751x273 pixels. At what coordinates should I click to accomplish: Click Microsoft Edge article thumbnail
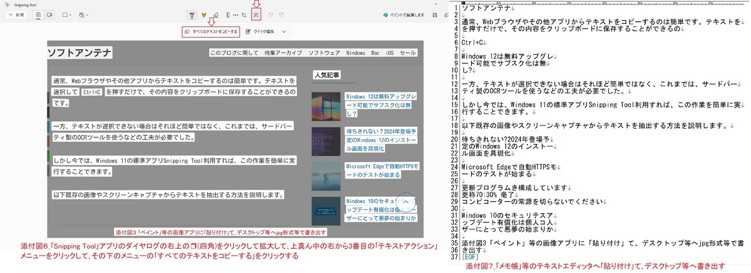pos(326,177)
